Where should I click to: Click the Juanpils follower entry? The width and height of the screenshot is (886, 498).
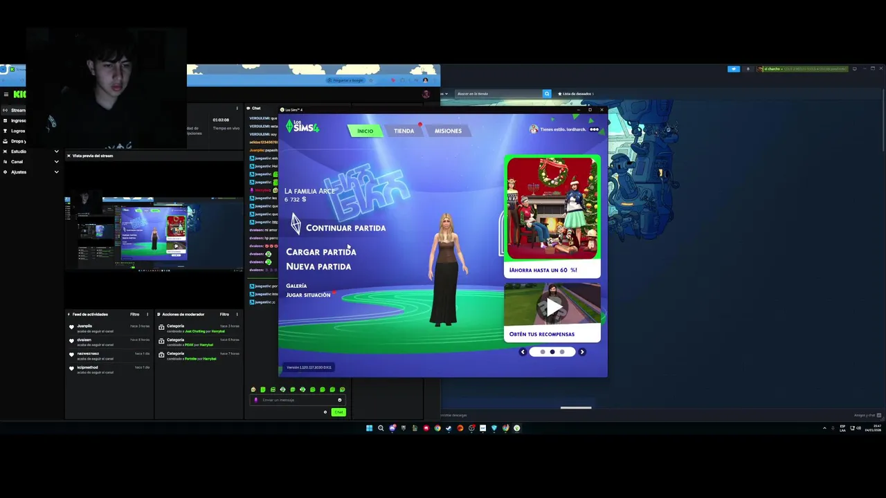[109, 328]
